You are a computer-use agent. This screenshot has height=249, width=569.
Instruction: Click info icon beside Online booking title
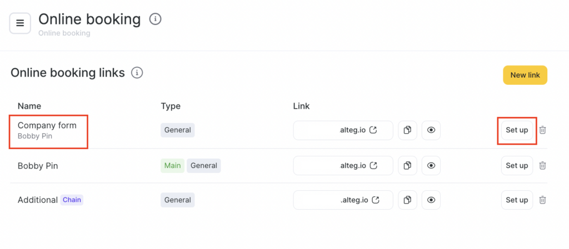[x=156, y=19]
